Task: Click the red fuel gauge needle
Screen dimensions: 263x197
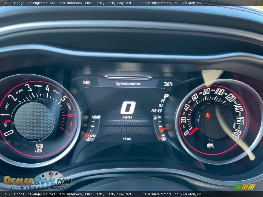Action: coord(162,129)
